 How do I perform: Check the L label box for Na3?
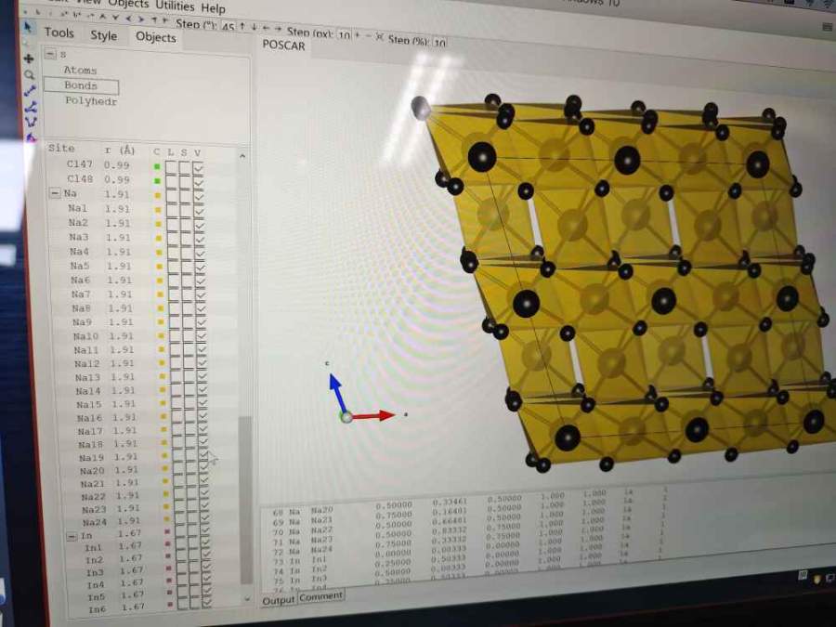tap(174, 237)
